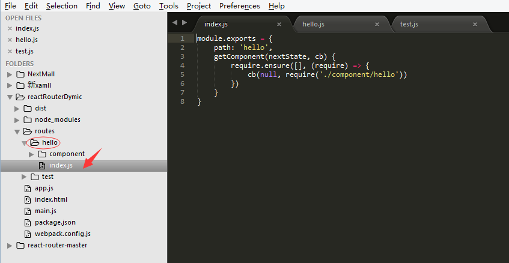This screenshot has width=509, height=263.
Task: Open index.html from the sidebar
Action: [51, 199]
